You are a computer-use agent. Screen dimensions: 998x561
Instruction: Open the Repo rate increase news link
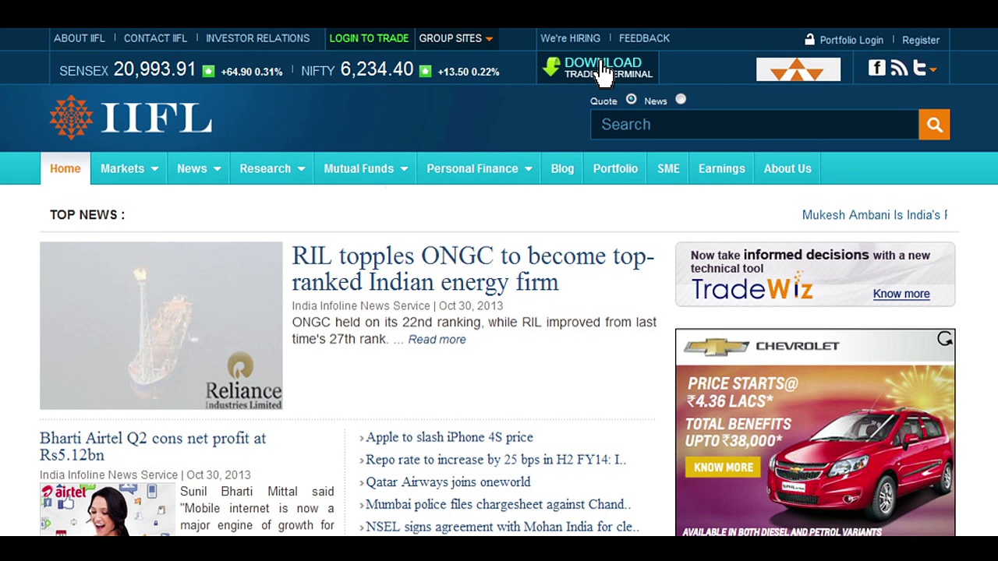496,460
